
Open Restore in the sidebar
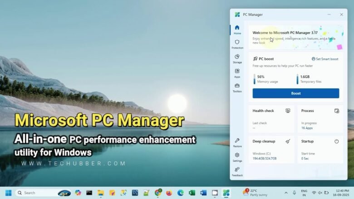point(237,143)
